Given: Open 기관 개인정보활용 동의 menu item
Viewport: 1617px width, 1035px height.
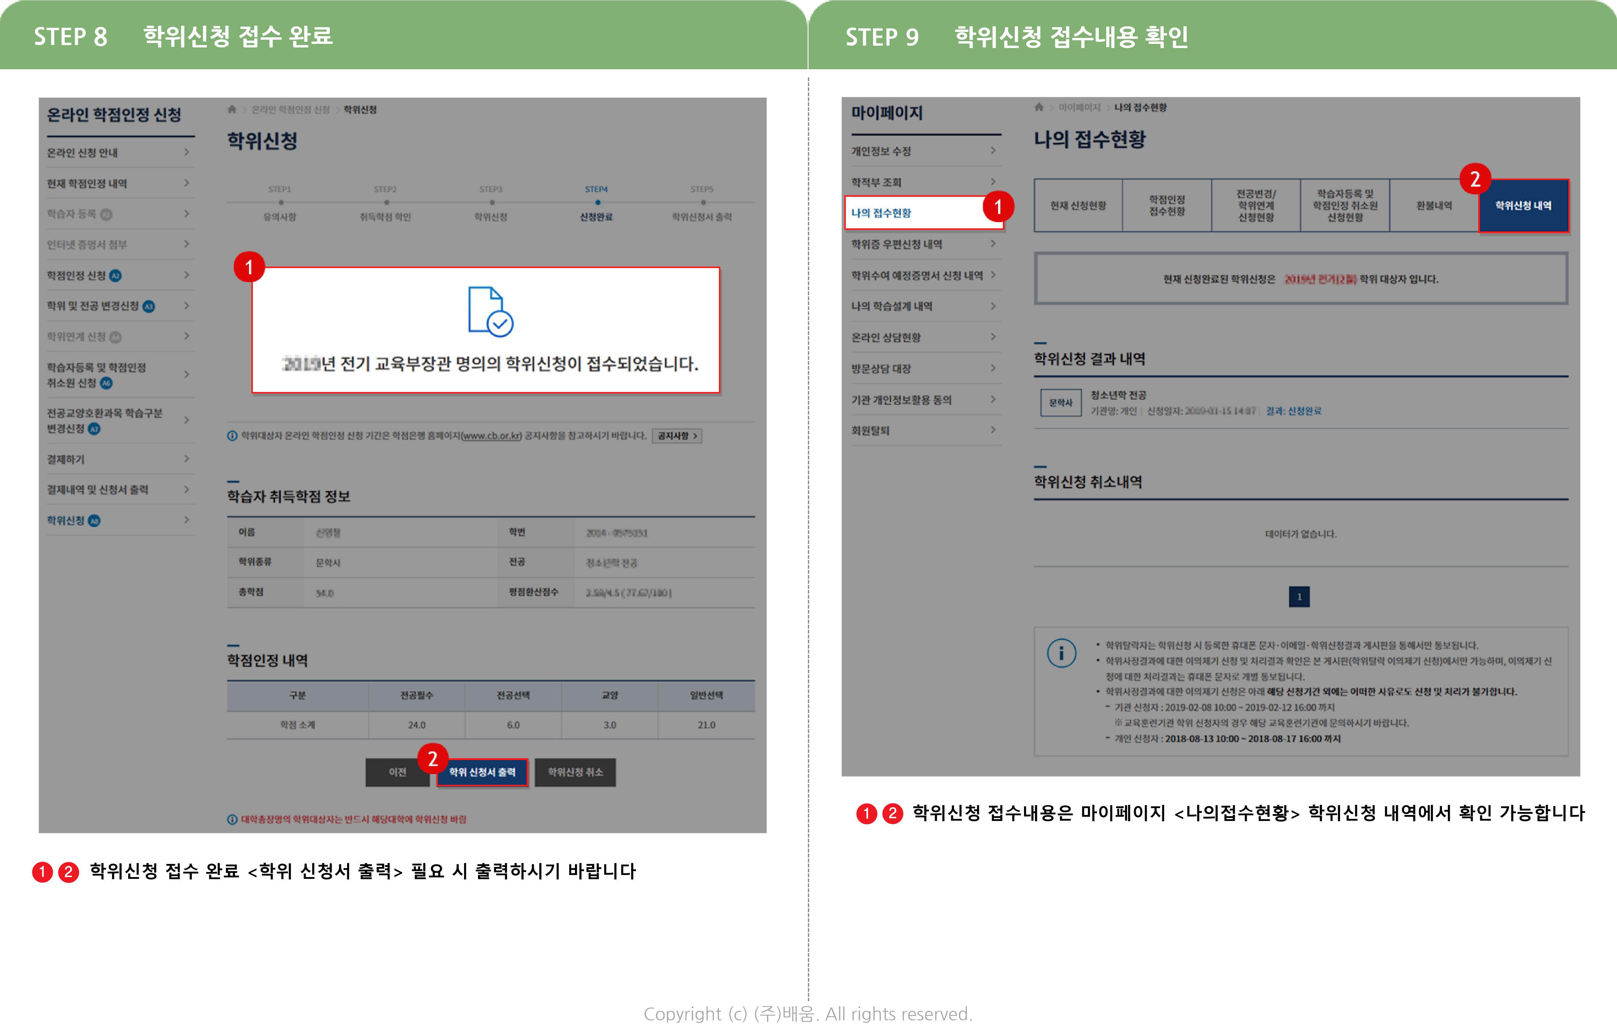Looking at the screenshot, I should 926,400.
